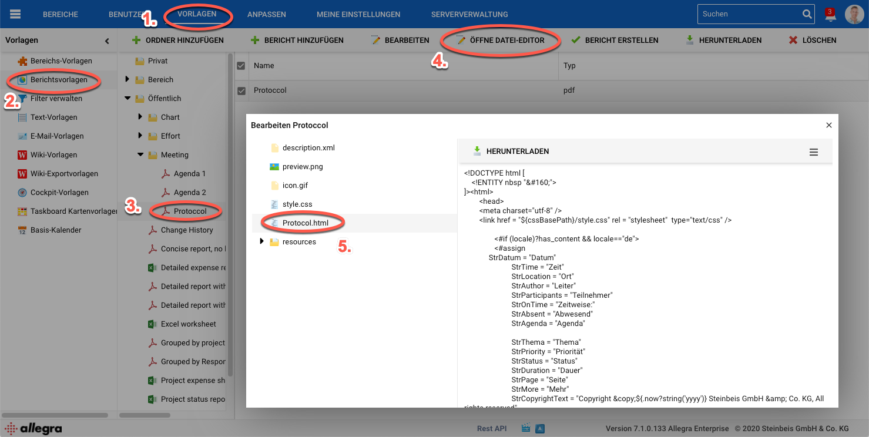The image size is (869, 437).
Task: Click the editor hamburger options icon
Action: pyautogui.click(x=814, y=152)
